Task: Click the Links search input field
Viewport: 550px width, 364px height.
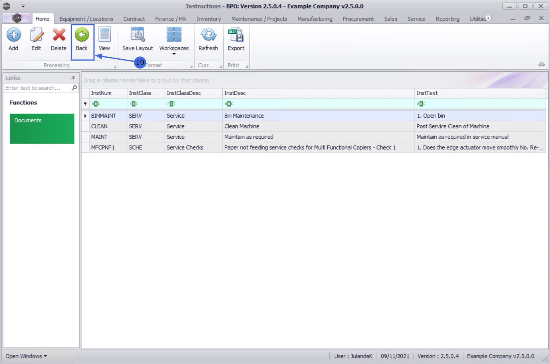Action: click(37, 88)
